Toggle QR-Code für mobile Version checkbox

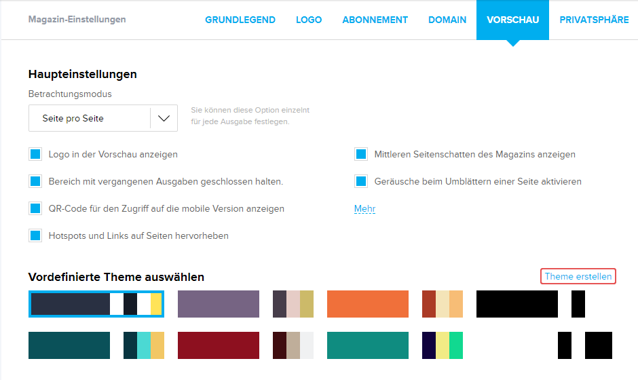(35, 209)
